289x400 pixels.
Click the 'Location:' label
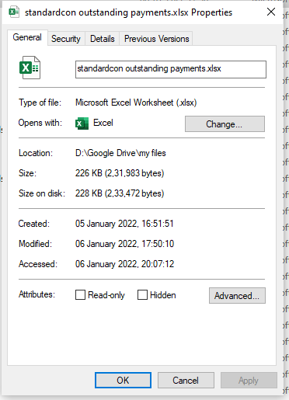[x=36, y=153]
